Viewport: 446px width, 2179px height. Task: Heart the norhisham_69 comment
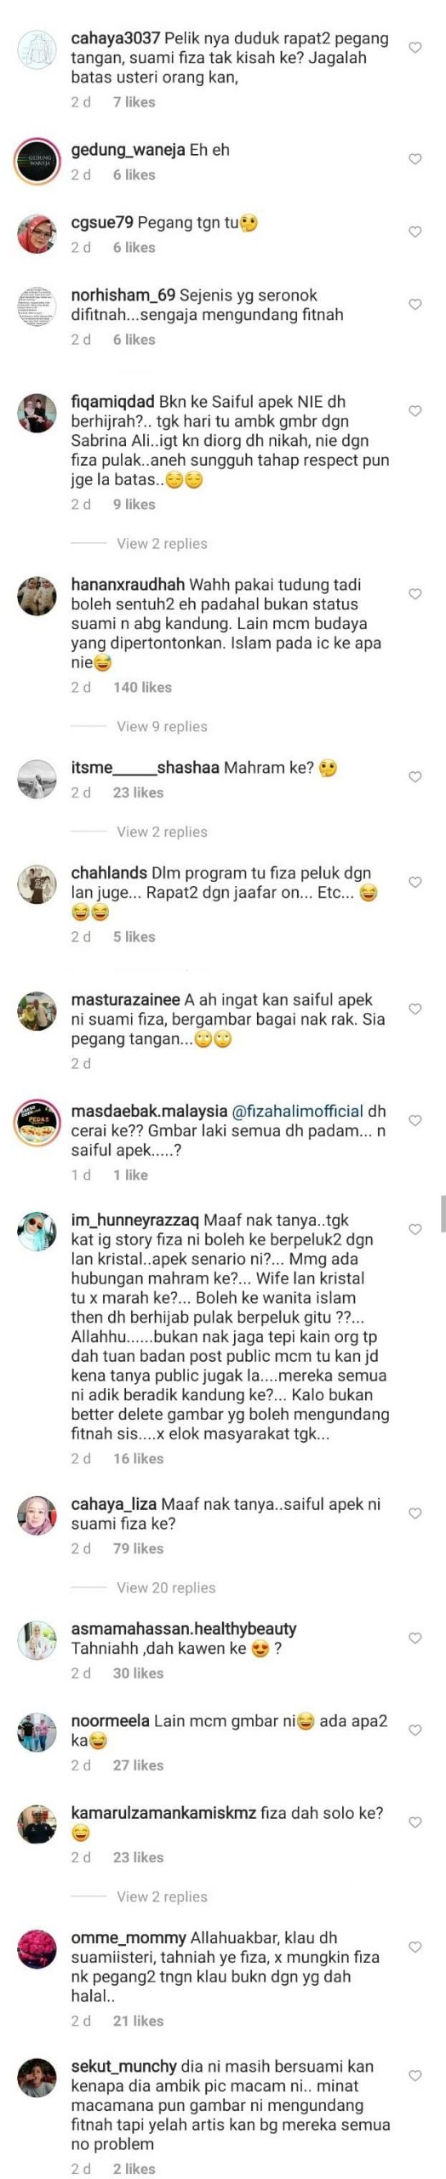(x=415, y=305)
